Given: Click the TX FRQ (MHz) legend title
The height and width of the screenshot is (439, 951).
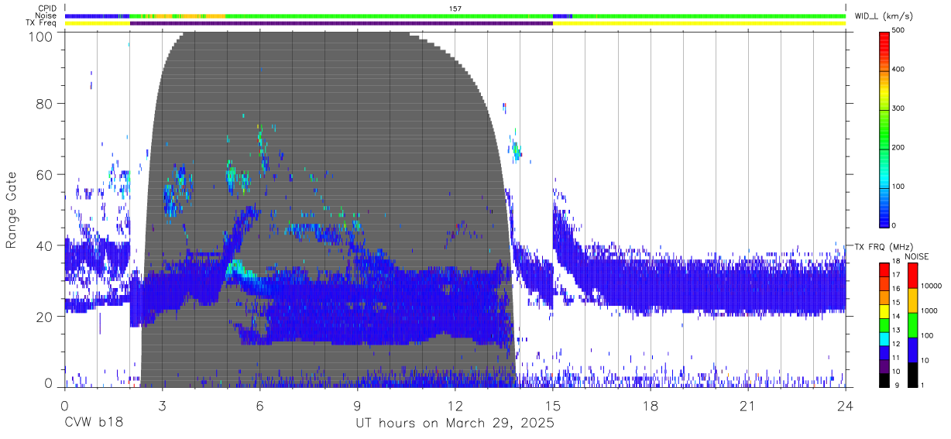Looking at the screenshot, I should (x=884, y=246).
